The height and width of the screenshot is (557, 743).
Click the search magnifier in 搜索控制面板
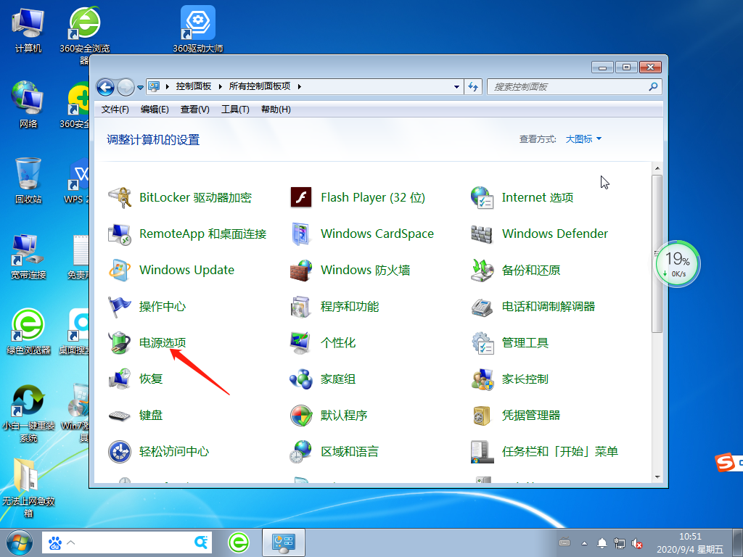point(654,87)
